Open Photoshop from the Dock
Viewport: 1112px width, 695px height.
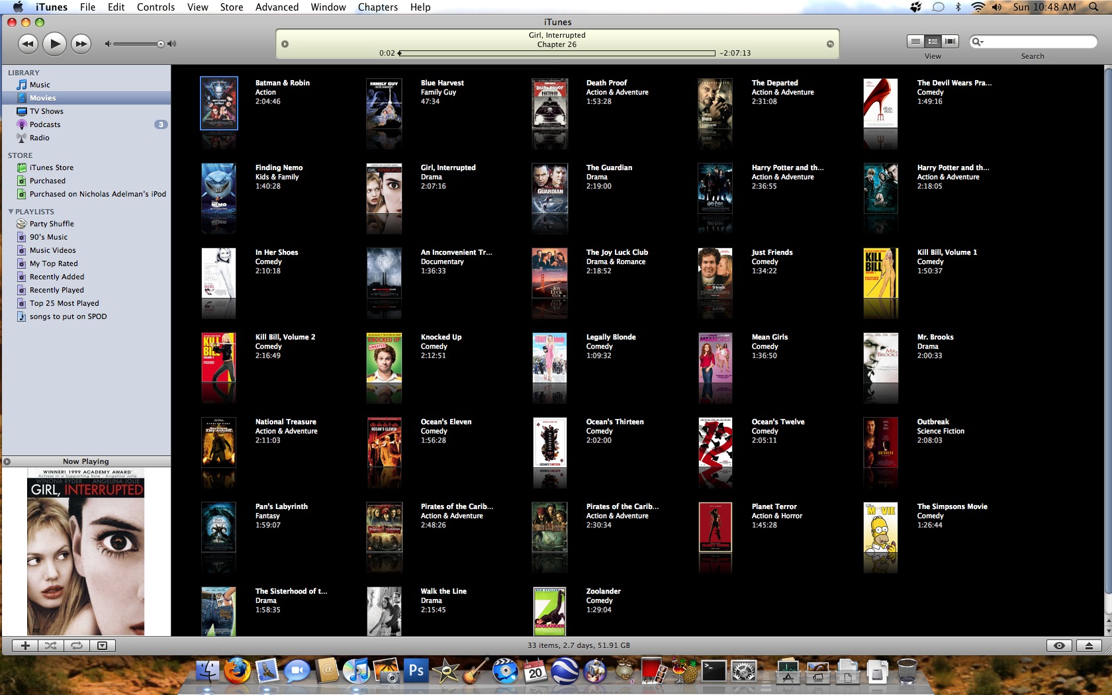[x=416, y=671]
